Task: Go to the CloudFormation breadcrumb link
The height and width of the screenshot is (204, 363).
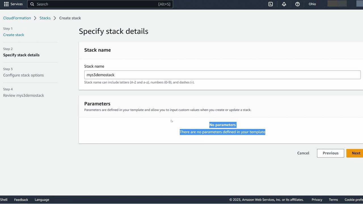Action: (x=17, y=18)
